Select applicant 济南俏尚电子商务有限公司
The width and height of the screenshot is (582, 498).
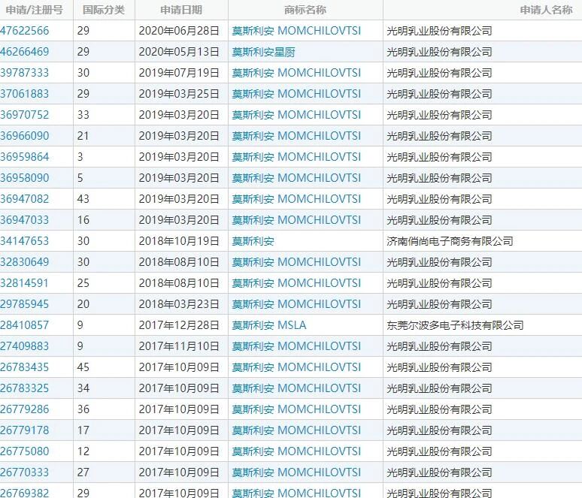tap(450, 241)
